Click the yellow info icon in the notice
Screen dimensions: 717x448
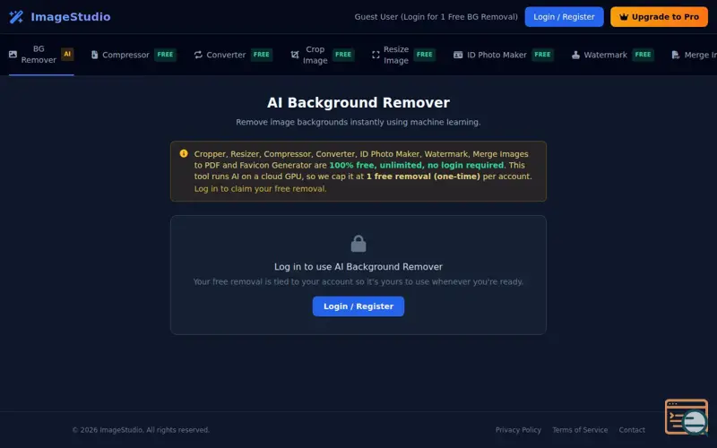184,153
